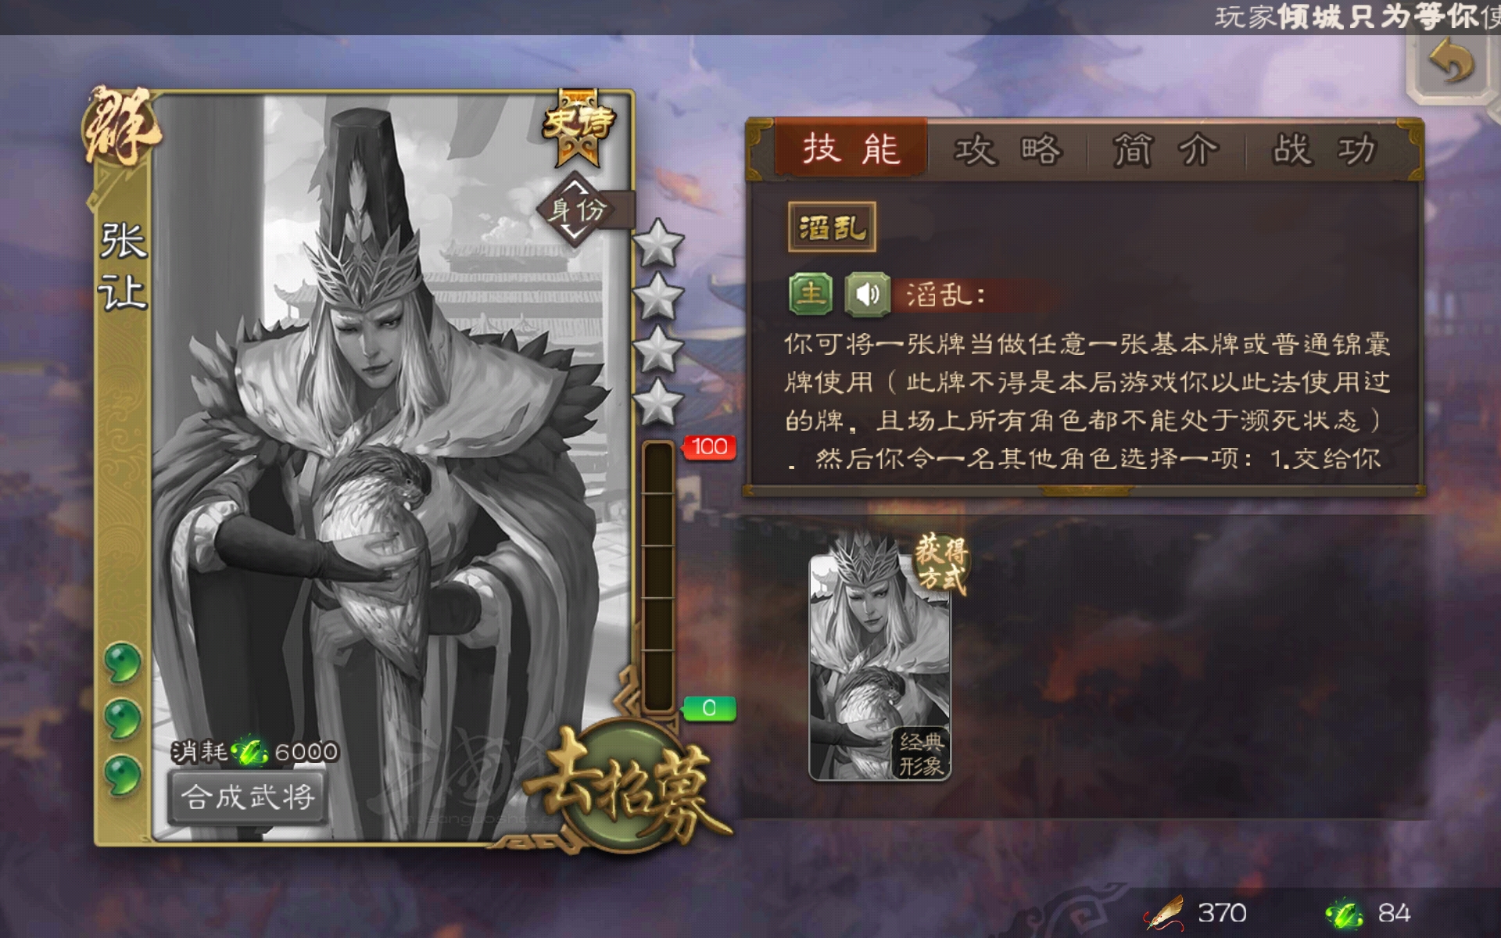Select the 经典形象 classic skin thumbnail

pyautogui.click(x=880, y=667)
